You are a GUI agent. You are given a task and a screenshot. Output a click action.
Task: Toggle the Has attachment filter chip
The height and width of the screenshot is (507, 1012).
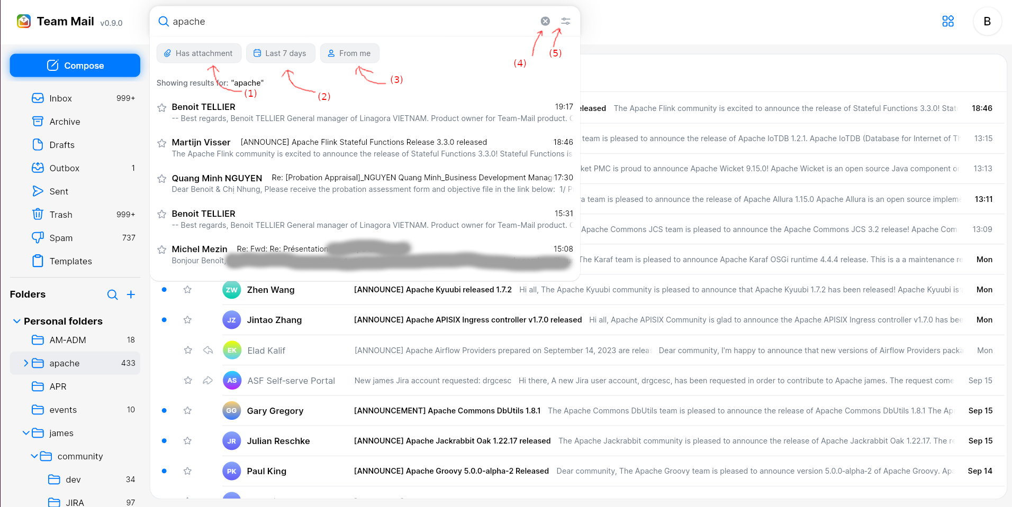point(198,53)
